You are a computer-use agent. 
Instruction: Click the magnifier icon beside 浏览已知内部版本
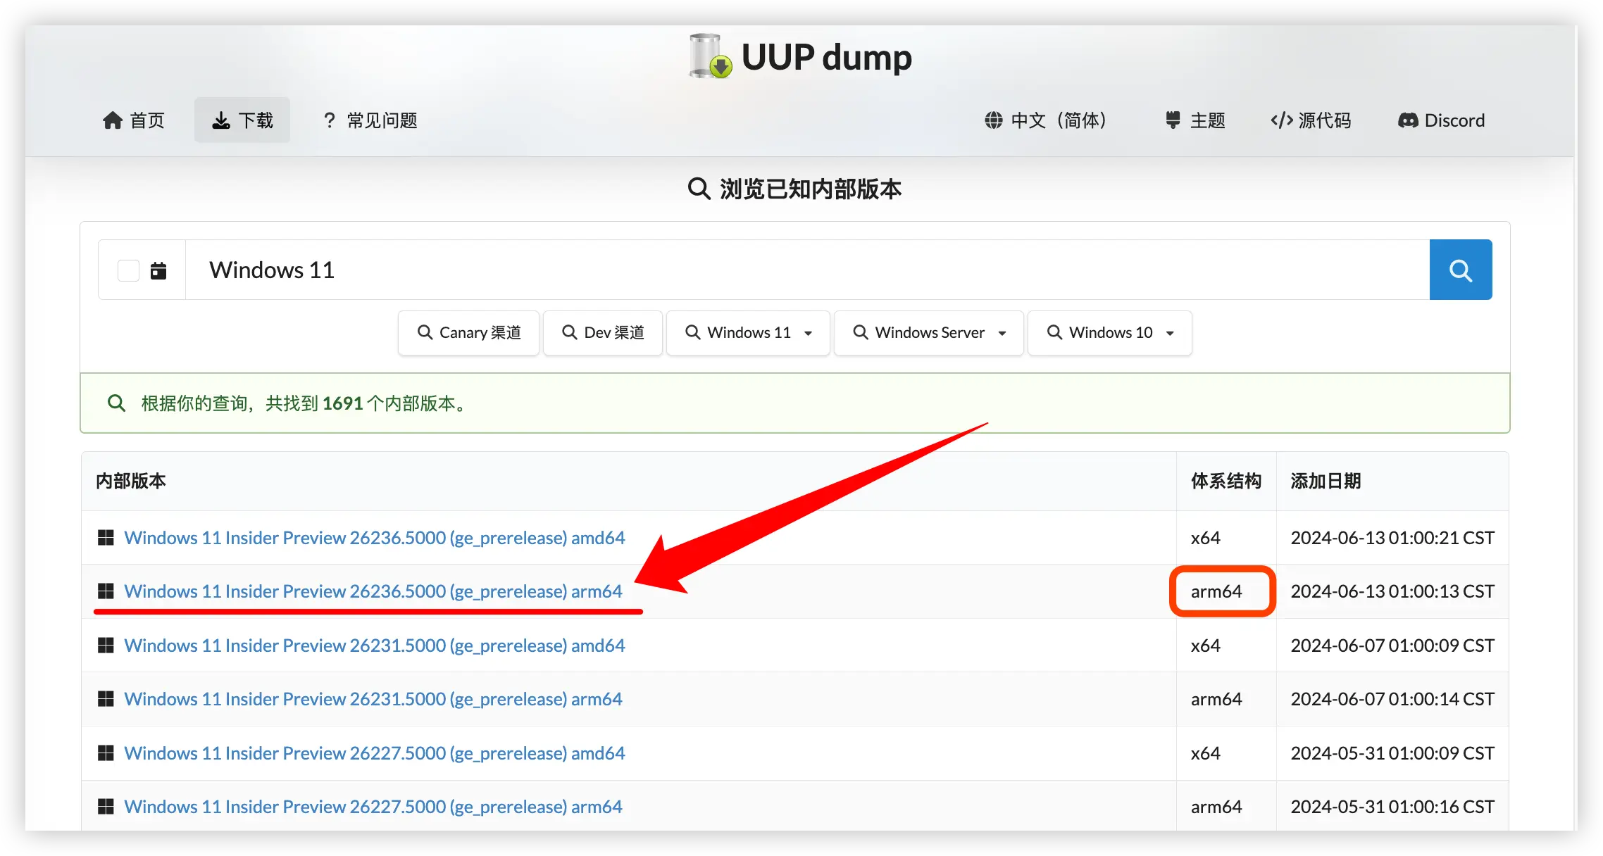tap(699, 189)
